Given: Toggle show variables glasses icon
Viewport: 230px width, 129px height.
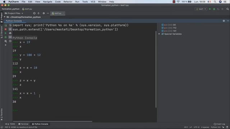Looking at the screenshot, I should click(x=10, y=37).
